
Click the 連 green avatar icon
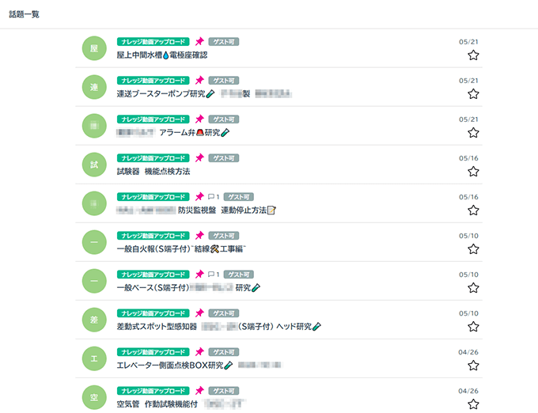tap(94, 87)
